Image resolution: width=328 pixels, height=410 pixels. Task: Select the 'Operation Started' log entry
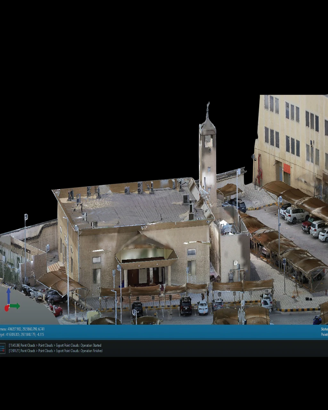(x=55, y=345)
